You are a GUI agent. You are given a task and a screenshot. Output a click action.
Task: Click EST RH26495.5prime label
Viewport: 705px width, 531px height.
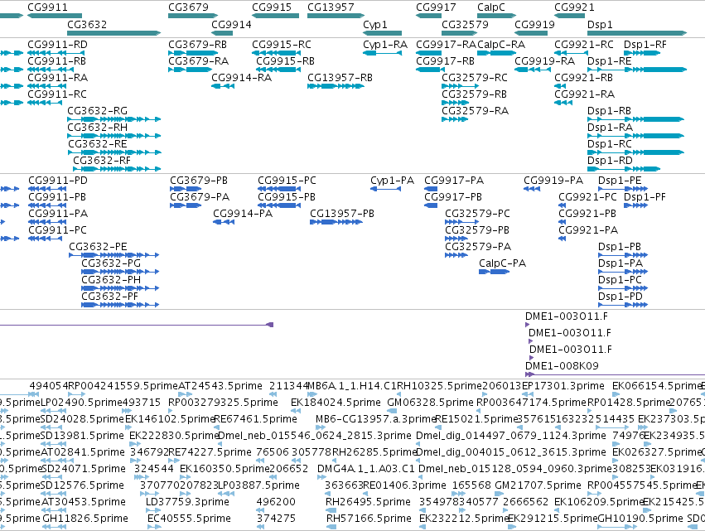(368, 501)
